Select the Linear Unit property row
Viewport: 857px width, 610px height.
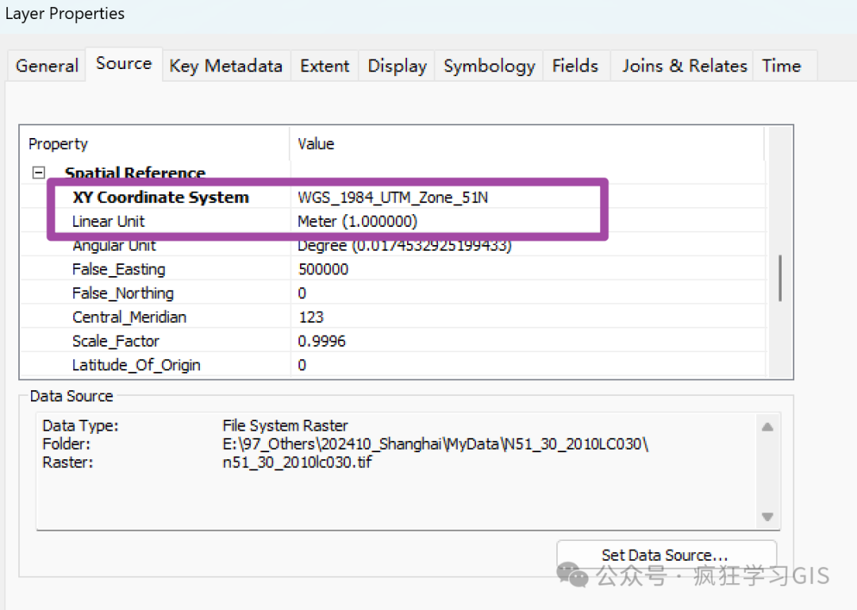[x=109, y=221]
